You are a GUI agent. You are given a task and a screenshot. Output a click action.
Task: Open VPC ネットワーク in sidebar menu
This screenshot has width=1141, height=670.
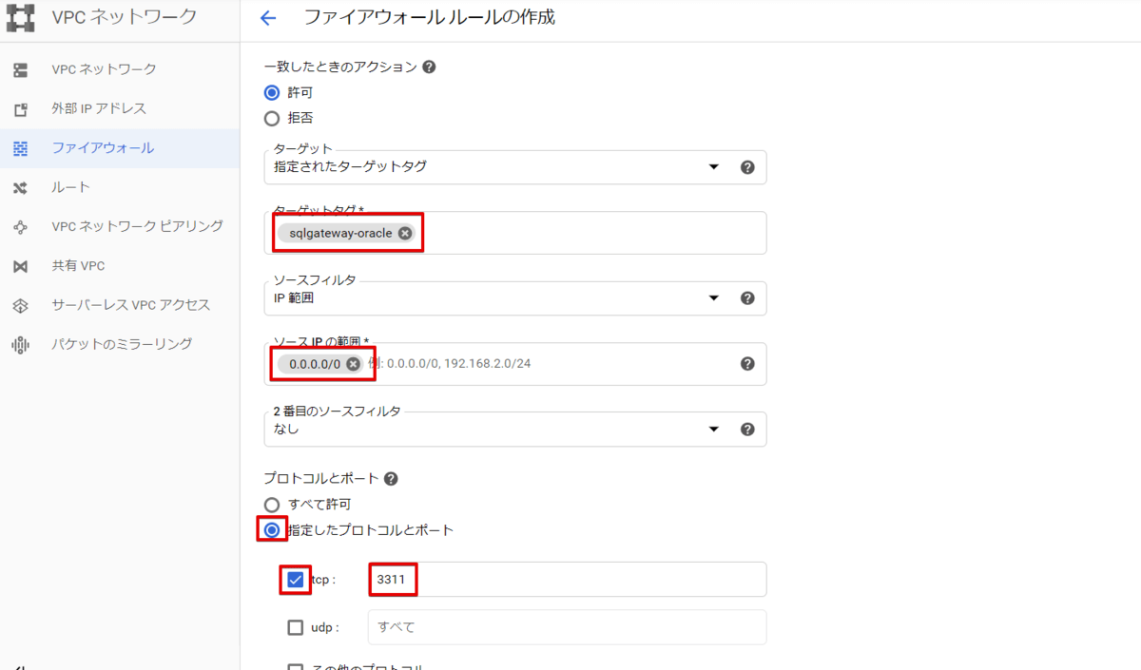(120, 69)
